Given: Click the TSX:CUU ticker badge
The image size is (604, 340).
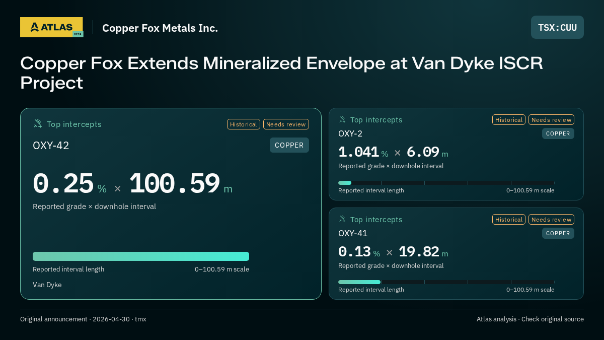Looking at the screenshot, I should [x=557, y=27].
